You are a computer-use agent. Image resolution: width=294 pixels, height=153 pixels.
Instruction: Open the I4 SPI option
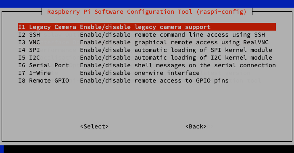tap(147, 50)
